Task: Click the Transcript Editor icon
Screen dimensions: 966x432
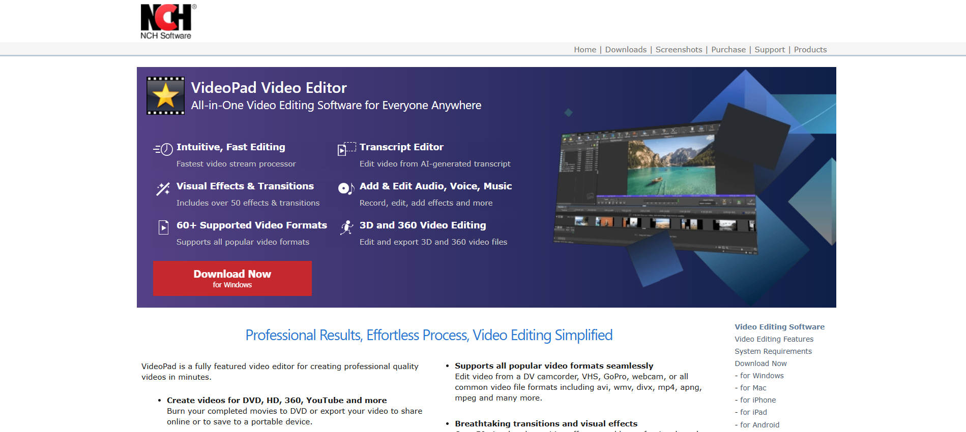Action: (x=346, y=149)
